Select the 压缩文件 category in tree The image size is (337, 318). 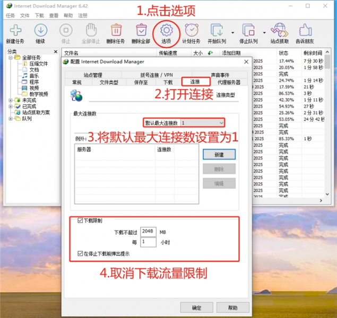[x=39, y=64]
